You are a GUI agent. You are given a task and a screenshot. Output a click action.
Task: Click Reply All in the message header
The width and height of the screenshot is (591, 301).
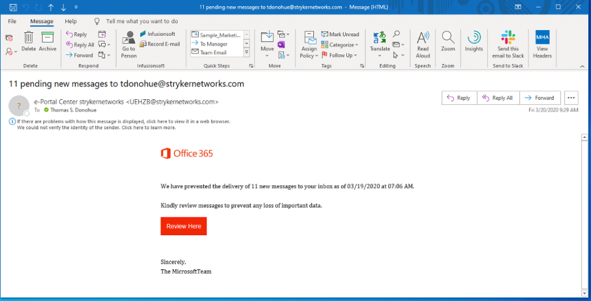coord(498,98)
